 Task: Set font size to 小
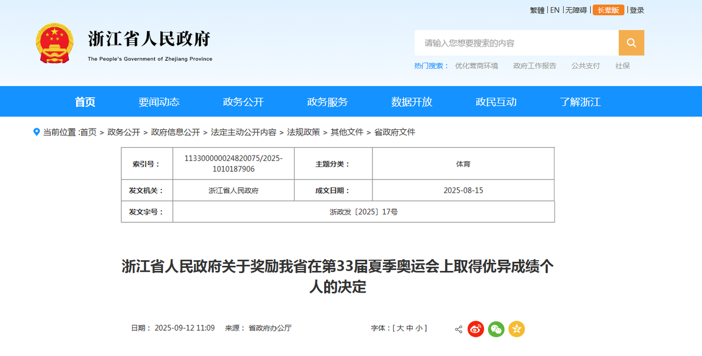click(x=418, y=328)
